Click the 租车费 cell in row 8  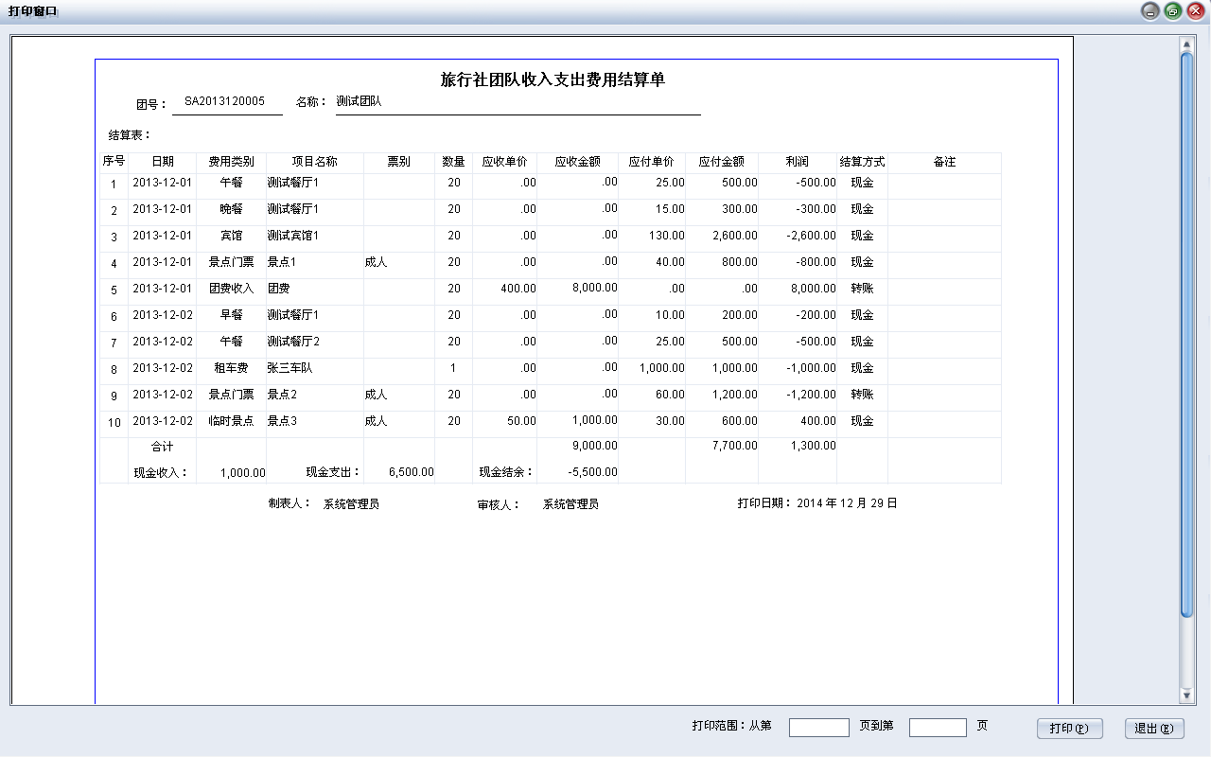[232, 368]
